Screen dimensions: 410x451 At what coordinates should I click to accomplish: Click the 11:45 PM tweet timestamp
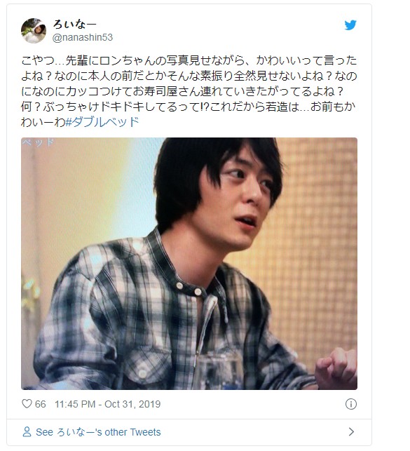(75, 404)
